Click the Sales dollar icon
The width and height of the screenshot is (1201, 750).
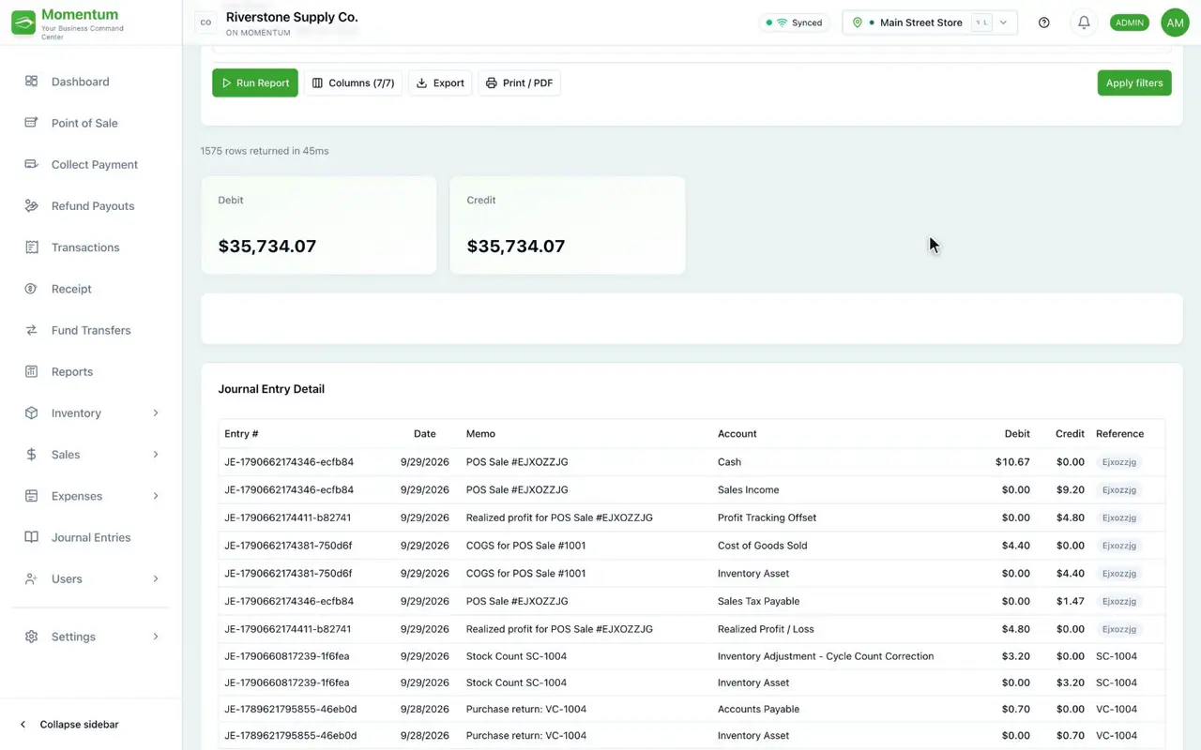[31, 455]
